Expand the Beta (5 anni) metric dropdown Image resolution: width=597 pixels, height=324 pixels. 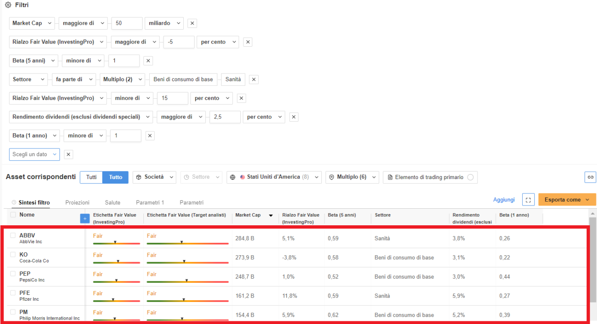tap(34, 61)
